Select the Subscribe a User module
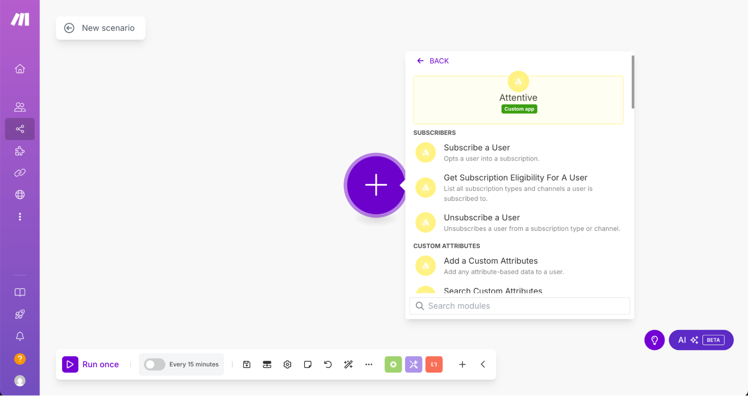The image size is (748, 396). tap(518, 153)
